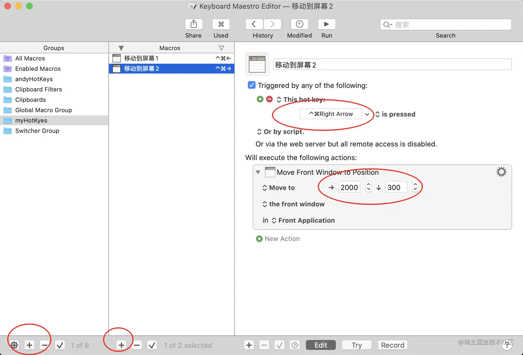The height and width of the screenshot is (355, 523).
Task: Open the andyHotKeys group folder
Action: click(x=54, y=79)
